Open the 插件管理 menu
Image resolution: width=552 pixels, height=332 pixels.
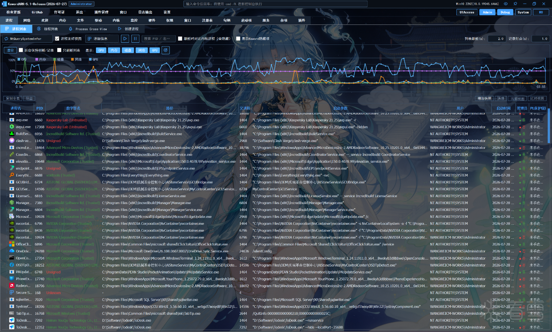101,12
